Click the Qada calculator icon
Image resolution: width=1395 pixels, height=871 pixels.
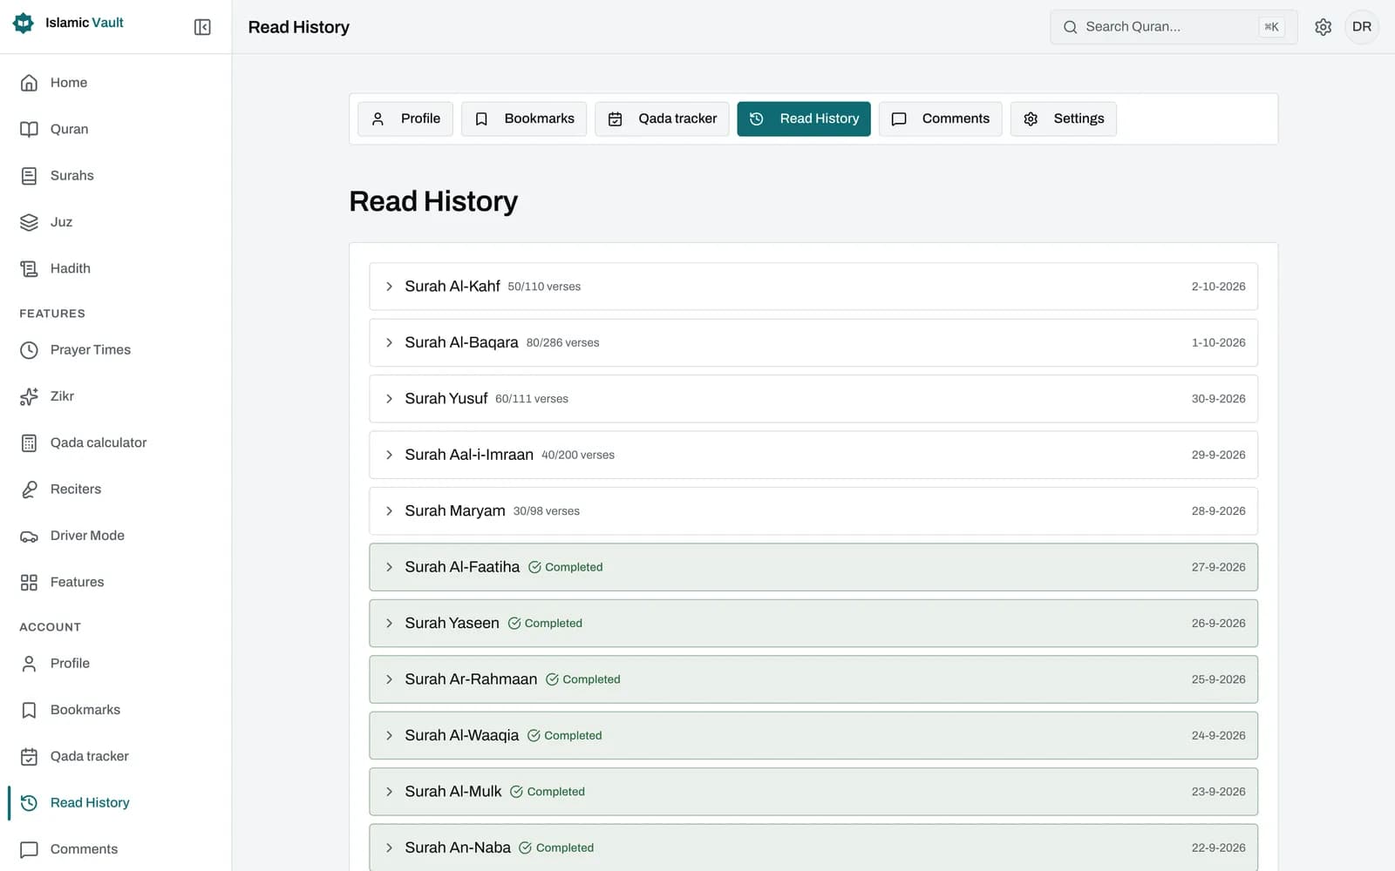(29, 442)
